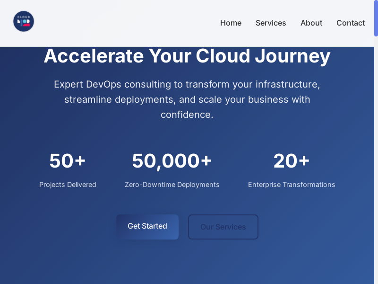Click the page scrollbar thumb
378x284 pixels.
pyautogui.click(x=376, y=18)
